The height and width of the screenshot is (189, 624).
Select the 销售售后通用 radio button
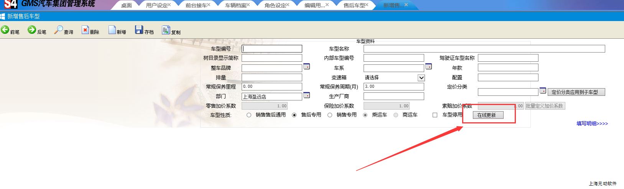[x=249, y=115]
